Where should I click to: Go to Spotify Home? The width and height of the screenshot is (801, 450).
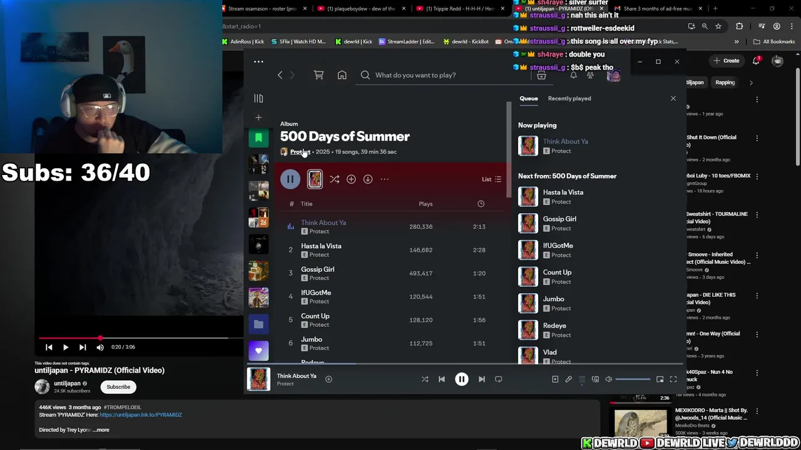point(342,75)
